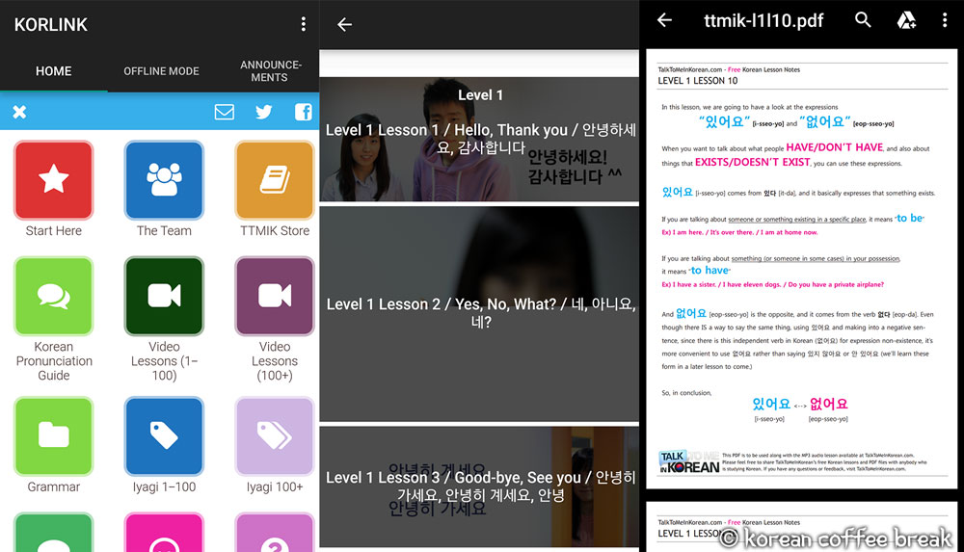Tap the email envelope icon
Viewport: 964px width, 552px height.
(225, 112)
